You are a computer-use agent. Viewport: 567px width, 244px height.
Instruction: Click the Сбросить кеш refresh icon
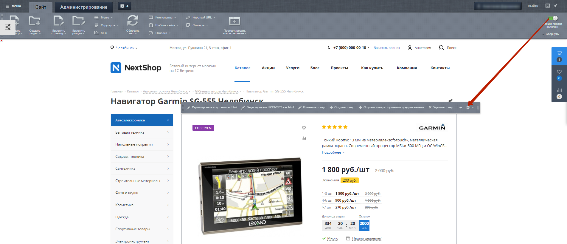click(133, 21)
